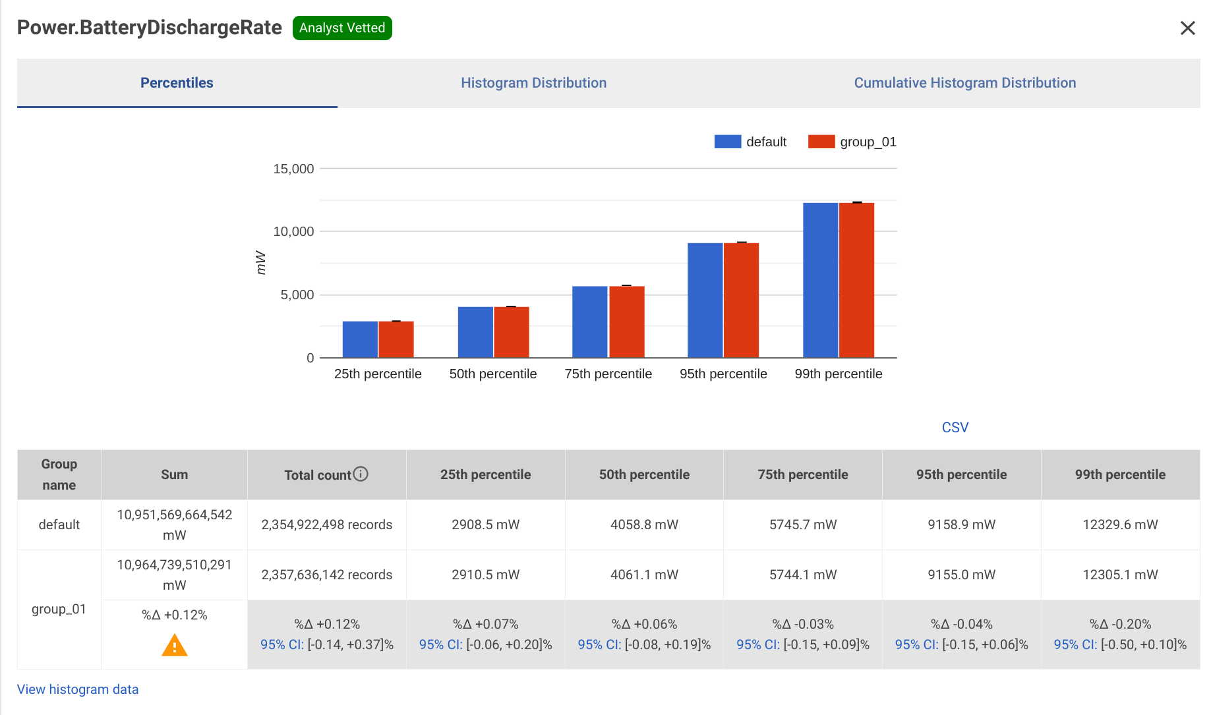Click red group_01 legend swatch
The width and height of the screenshot is (1211, 715).
coord(821,142)
